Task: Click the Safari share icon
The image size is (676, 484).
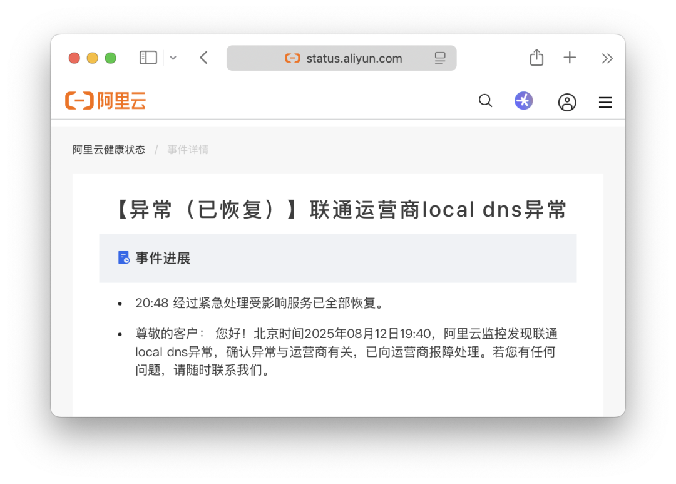Action: tap(536, 58)
